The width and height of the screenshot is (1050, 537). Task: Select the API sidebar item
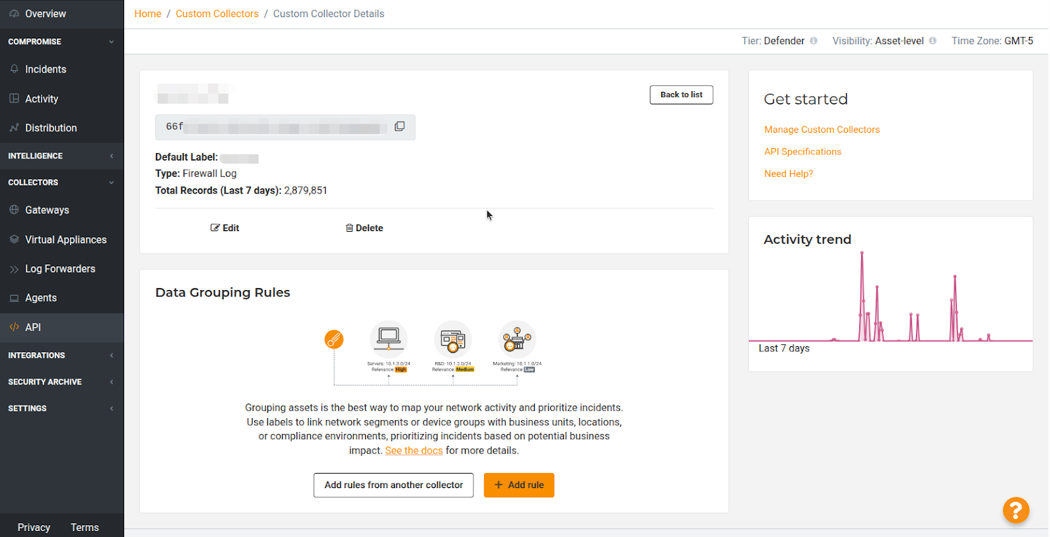[33, 328]
